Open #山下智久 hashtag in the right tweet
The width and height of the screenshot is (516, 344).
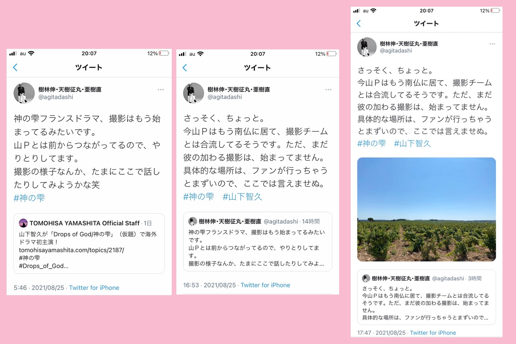point(412,143)
